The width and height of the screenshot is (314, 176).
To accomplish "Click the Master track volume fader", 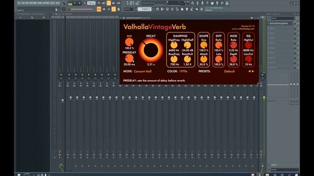I will (x=63, y=101).
